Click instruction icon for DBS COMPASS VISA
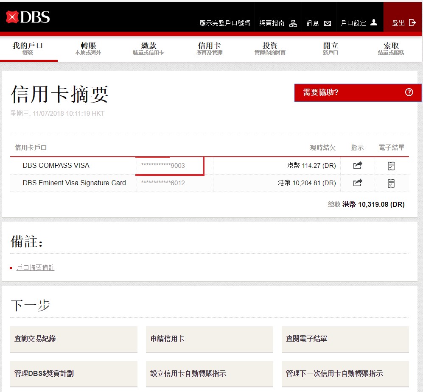 click(358, 166)
